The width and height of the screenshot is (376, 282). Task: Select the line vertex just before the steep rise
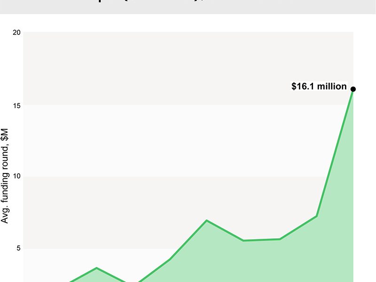pos(317,216)
